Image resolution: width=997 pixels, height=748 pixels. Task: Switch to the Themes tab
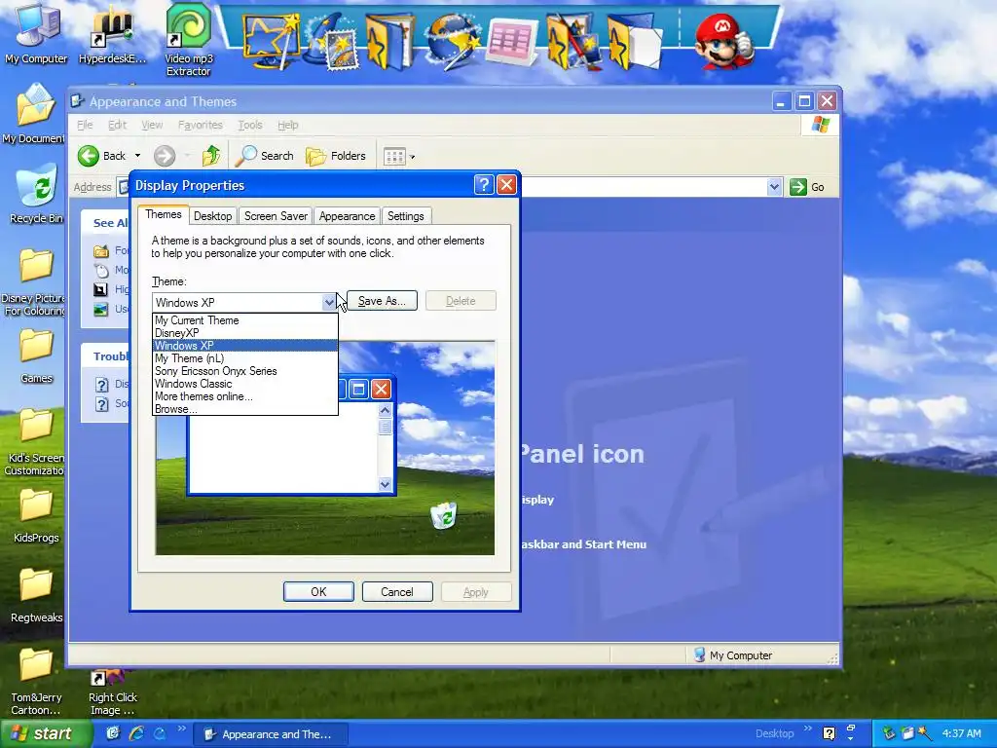164,215
